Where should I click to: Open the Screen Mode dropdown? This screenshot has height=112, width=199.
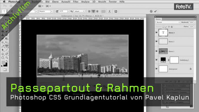48,6
